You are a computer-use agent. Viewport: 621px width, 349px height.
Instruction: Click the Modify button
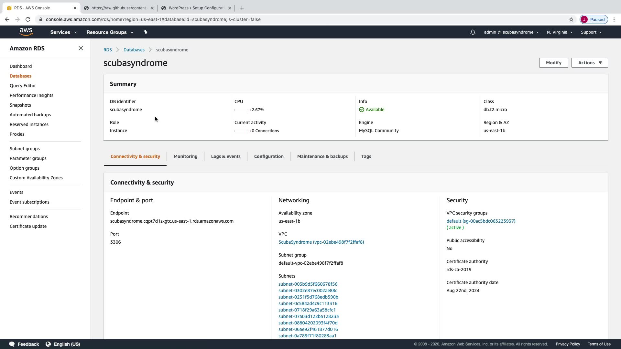tap(553, 63)
